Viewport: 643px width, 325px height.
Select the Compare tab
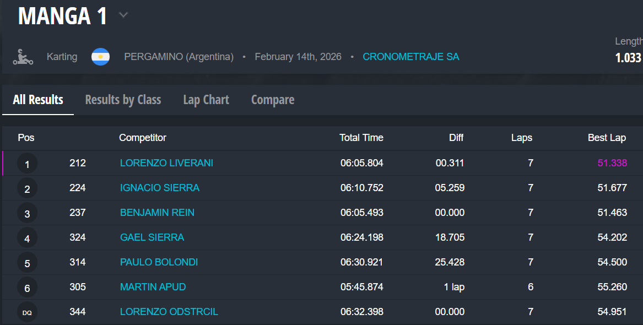[x=273, y=100]
